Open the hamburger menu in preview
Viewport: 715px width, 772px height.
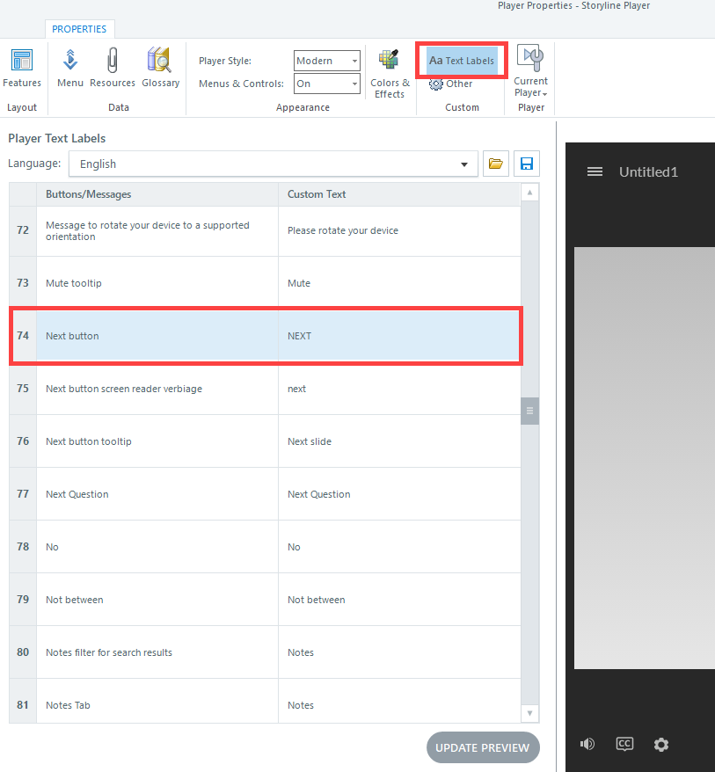coord(595,171)
